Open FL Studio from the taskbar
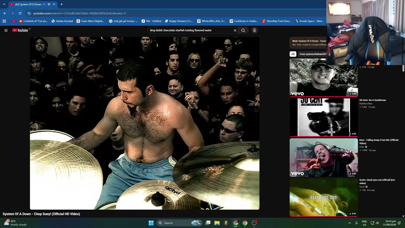Viewport: 405px width, 228px height. [226, 223]
